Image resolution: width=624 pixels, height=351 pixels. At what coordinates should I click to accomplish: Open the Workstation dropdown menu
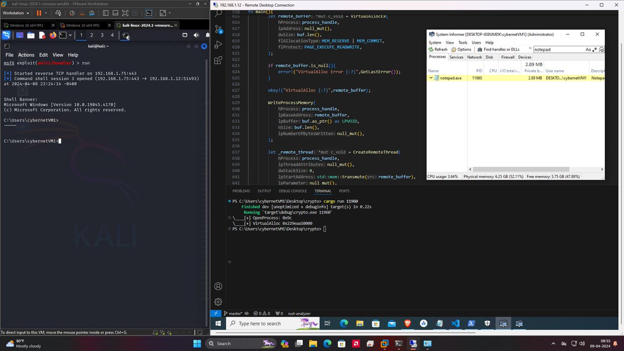[x=16, y=12]
